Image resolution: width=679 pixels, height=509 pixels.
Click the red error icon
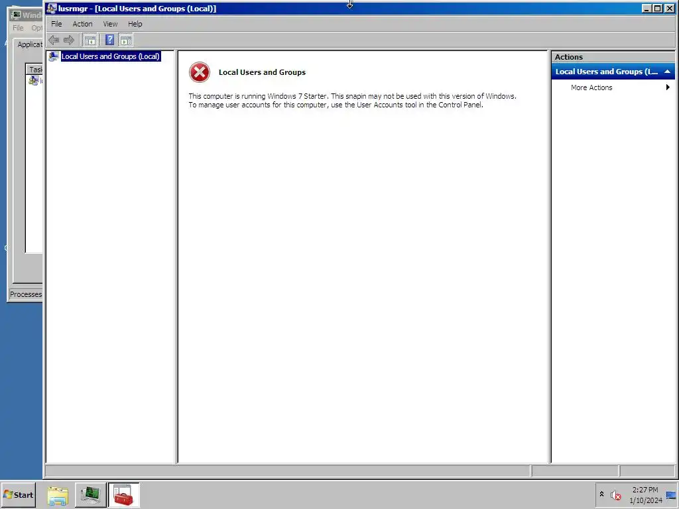(x=199, y=72)
